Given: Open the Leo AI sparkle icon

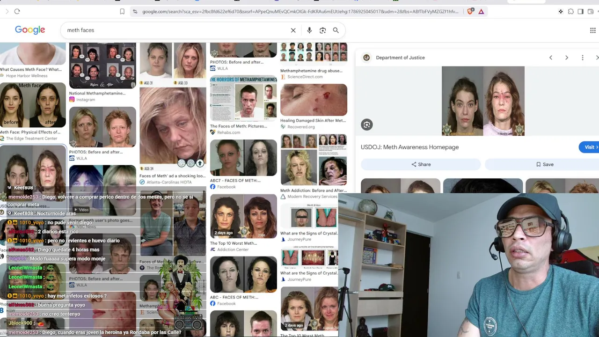Looking at the screenshot, I should pos(561,11).
